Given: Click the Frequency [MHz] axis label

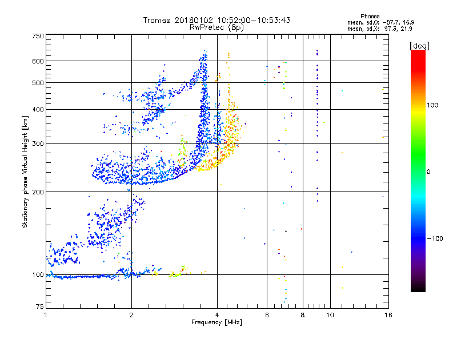Looking at the screenshot, I should 217,322.
